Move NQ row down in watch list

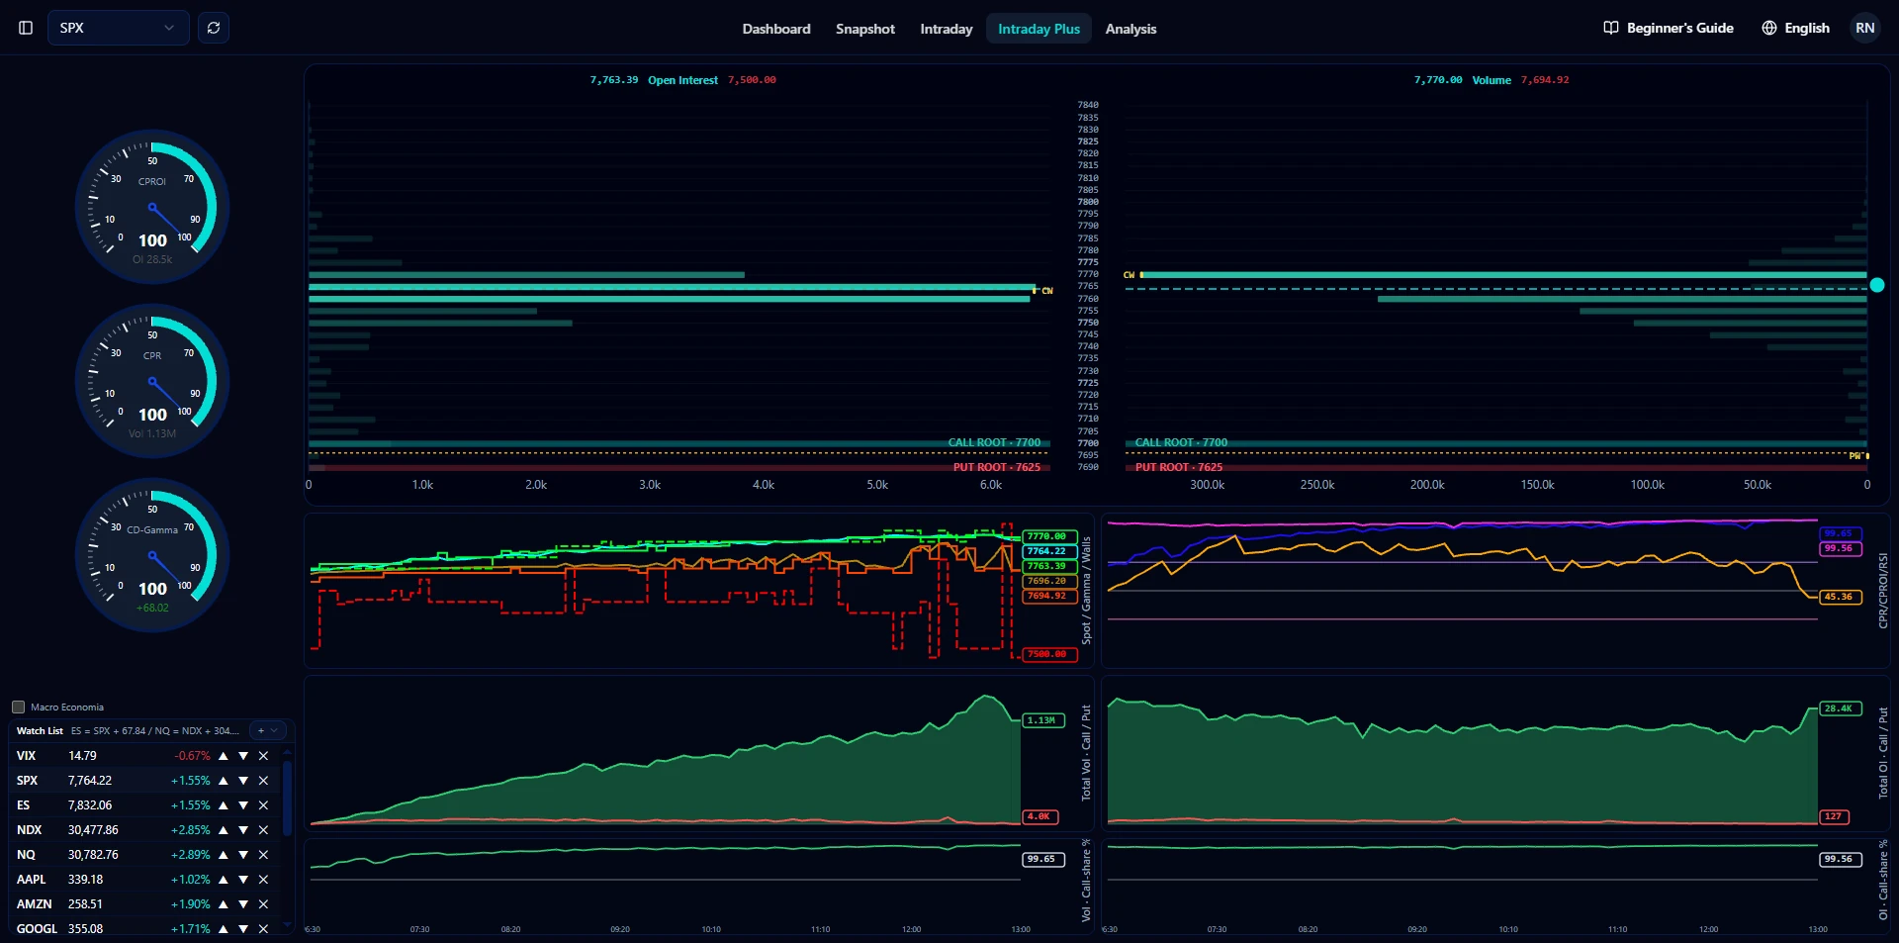[243, 855]
